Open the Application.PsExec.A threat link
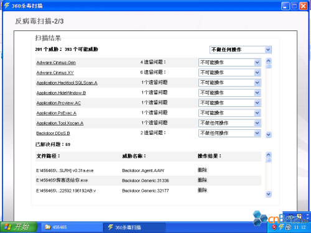Viewport: 311px width, 233px height. (x=57, y=113)
